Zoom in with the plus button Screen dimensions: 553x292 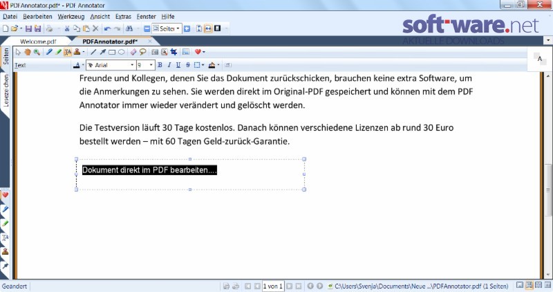(x=187, y=28)
